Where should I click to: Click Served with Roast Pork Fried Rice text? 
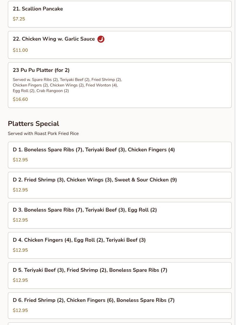coord(43,134)
